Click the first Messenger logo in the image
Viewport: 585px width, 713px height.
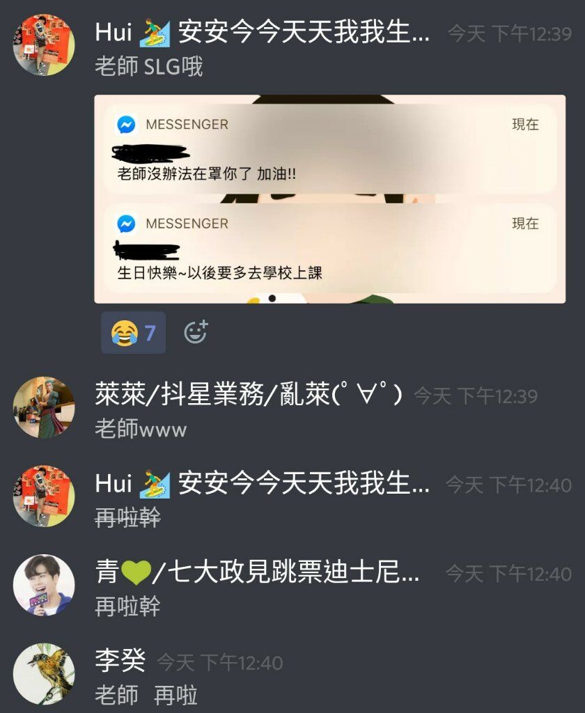pos(127,124)
